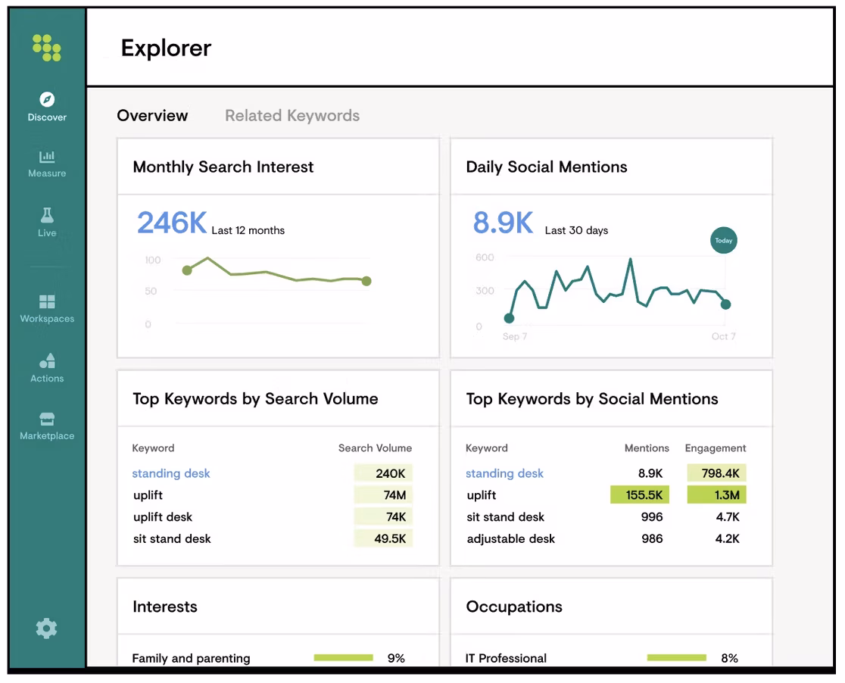The width and height of the screenshot is (845, 683).
Task: Open the Measure bar chart icon
Action: point(47,157)
